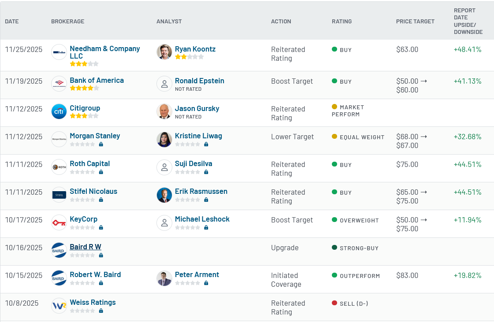This screenshot has height=322, width=494.
Task: Click the Bank of America logo icon
Action: point(59,84)
